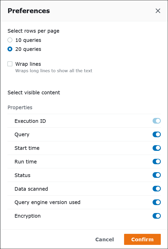Enable the Wrap lines checkbox

(x=10, y=64)
